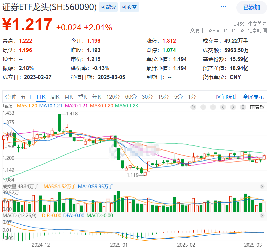Close the volume (成交量) indicator panel
The width and height of the screenshot is (271, 252).
click(262, 187)
